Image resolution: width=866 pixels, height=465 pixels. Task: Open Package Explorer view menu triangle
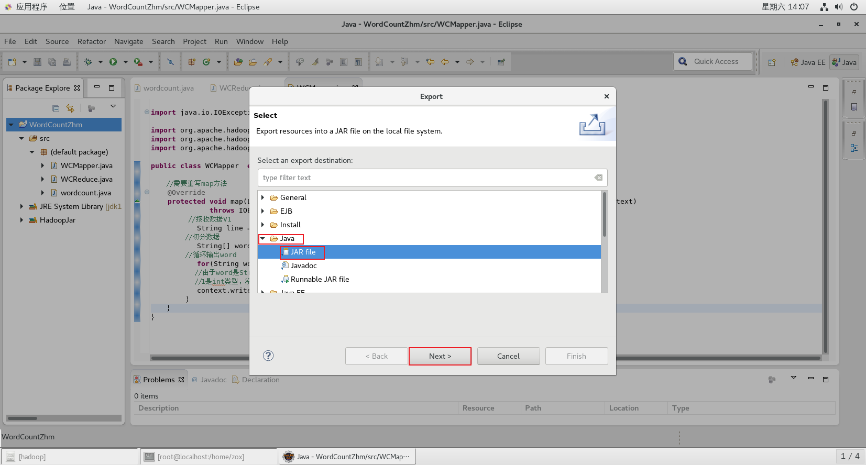tap(113, 106)
